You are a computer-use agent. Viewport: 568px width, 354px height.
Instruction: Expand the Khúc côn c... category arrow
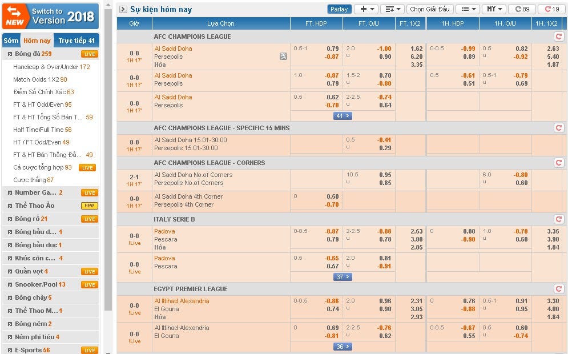(10, 258)
